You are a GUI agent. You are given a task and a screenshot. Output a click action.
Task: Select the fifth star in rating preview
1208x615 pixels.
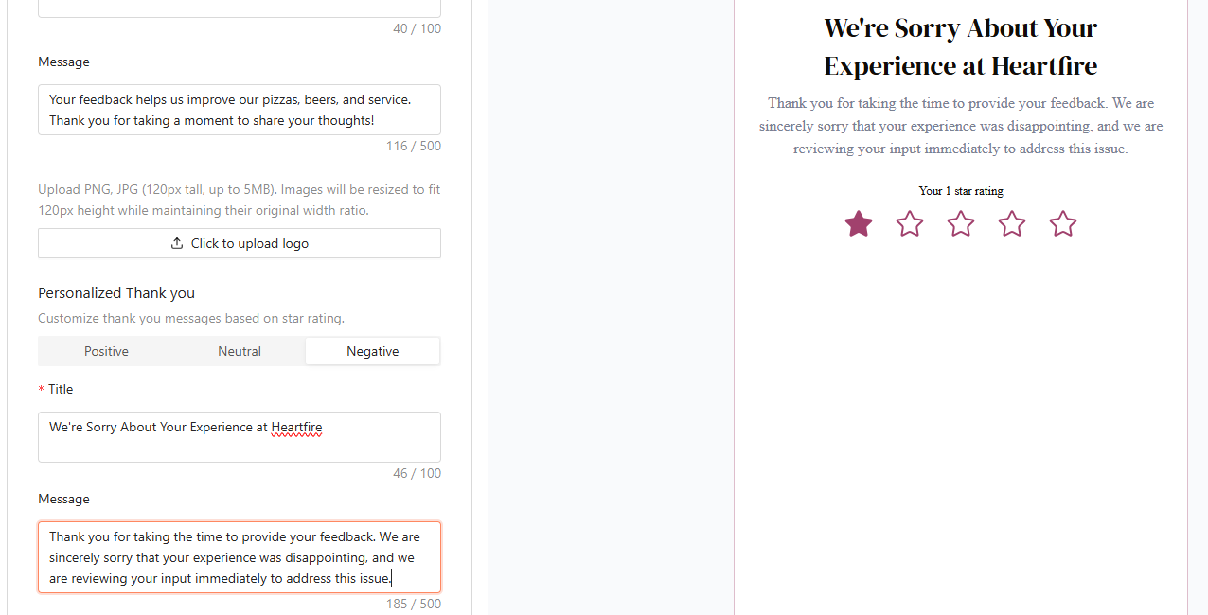point(1063,224)
